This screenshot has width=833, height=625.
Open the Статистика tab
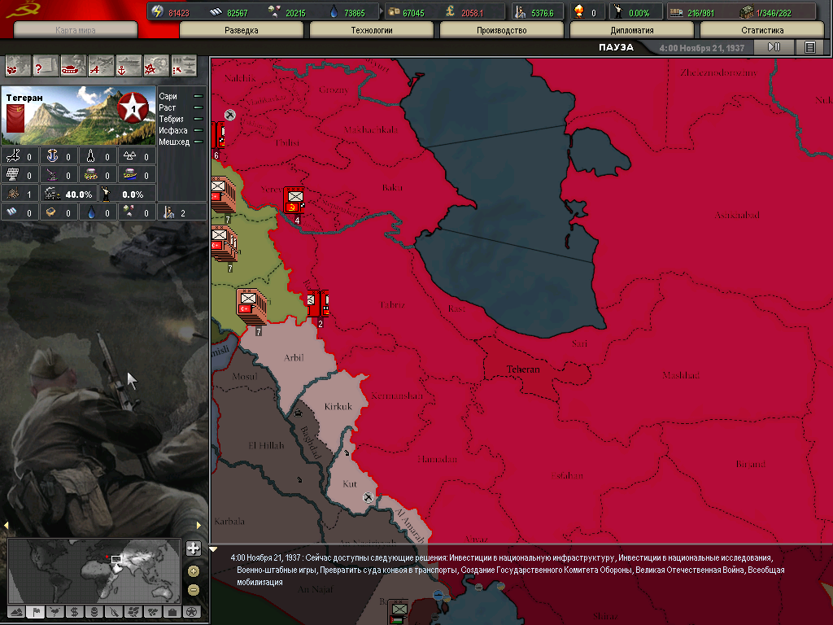(x=761, y=30)
